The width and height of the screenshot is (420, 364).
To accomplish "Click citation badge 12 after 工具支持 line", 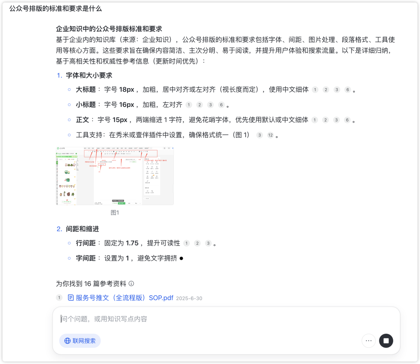I will (x=270, y=135).
